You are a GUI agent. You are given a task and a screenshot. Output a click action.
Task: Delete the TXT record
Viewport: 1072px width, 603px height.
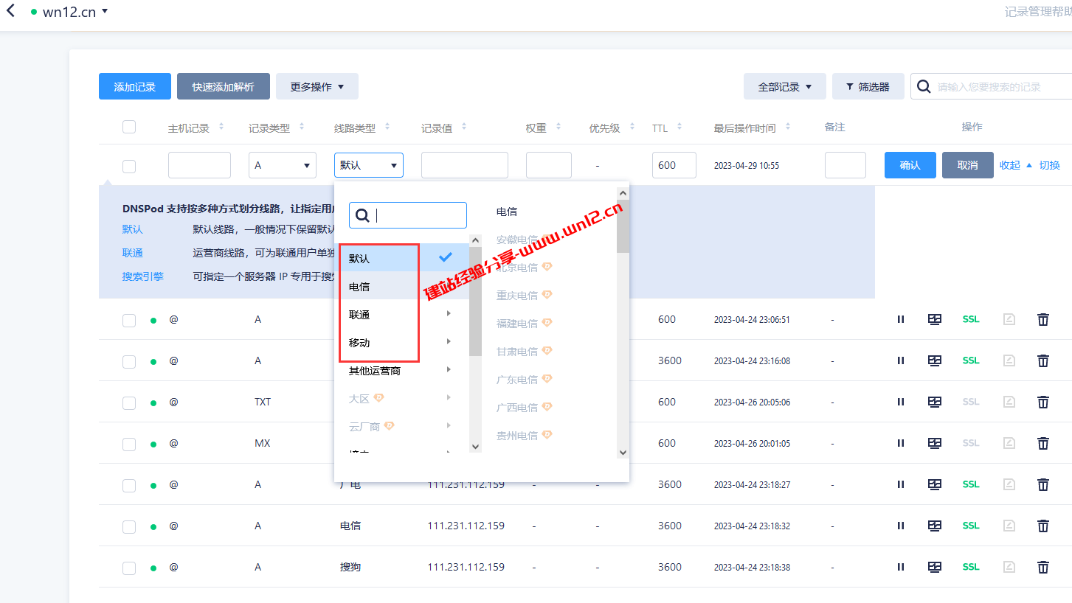tap(1043, 402)
